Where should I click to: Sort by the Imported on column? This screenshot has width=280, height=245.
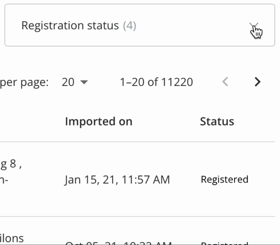99,122
